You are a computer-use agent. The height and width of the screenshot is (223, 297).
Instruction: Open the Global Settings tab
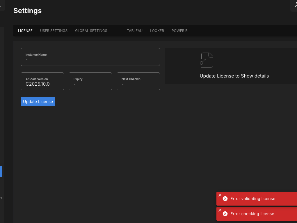(x=91, y=31)
